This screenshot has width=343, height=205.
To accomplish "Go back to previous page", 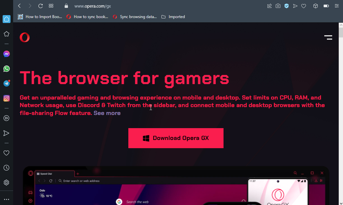I will point(19,6).
